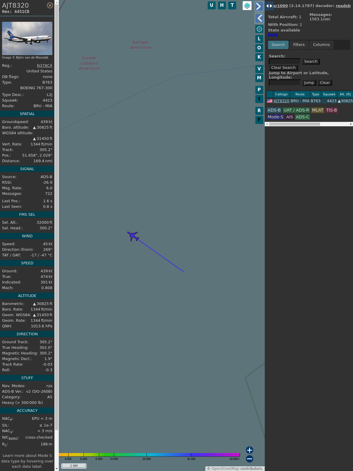Click the zoom in plus button

[x=249, y=450]
